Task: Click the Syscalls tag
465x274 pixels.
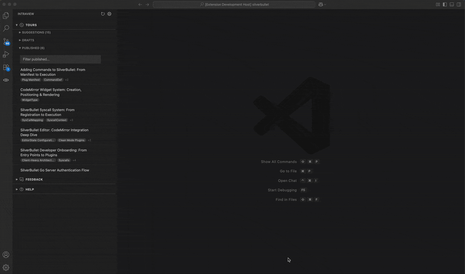Action: point(64,160)
